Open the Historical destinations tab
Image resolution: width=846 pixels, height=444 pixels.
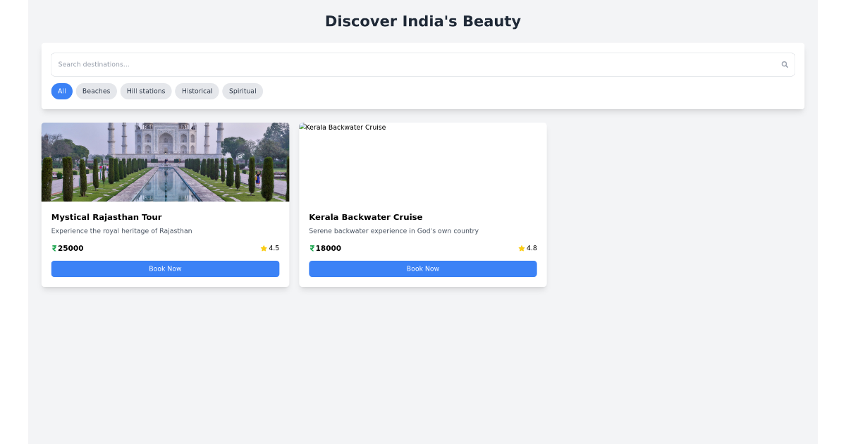click(197, 91)
